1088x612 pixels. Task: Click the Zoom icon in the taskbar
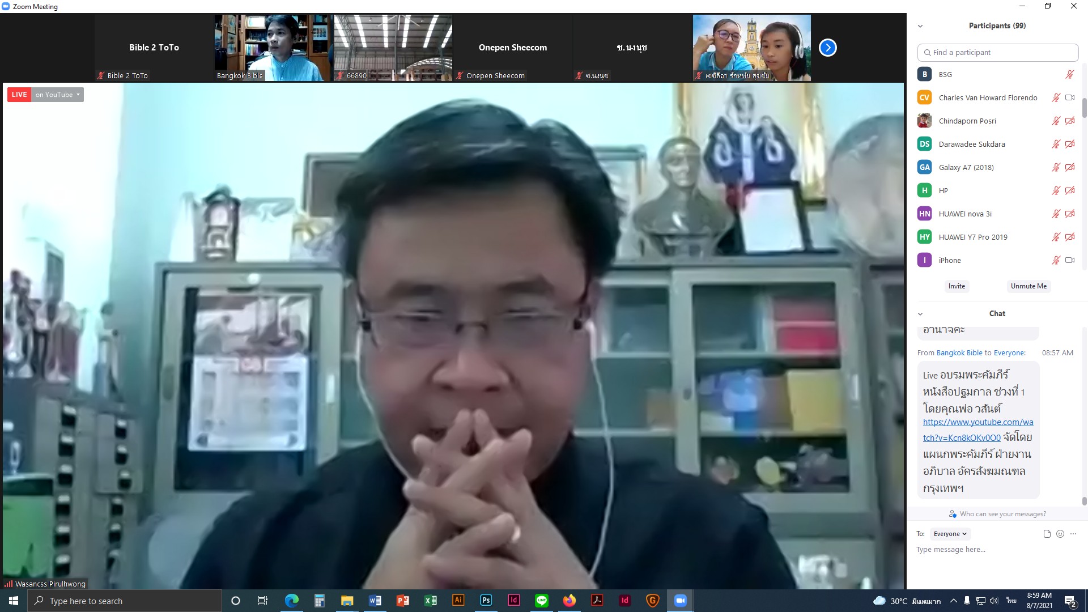[681, 601]
